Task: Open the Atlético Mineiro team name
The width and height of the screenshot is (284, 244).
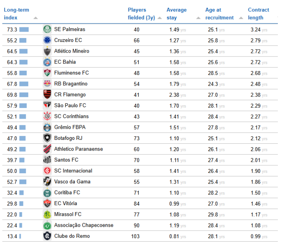Action: click(x=72, y=51)
